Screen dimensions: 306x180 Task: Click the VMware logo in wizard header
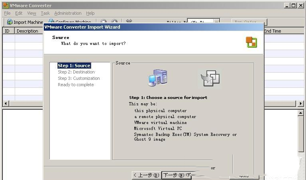(x=251, y=42)
